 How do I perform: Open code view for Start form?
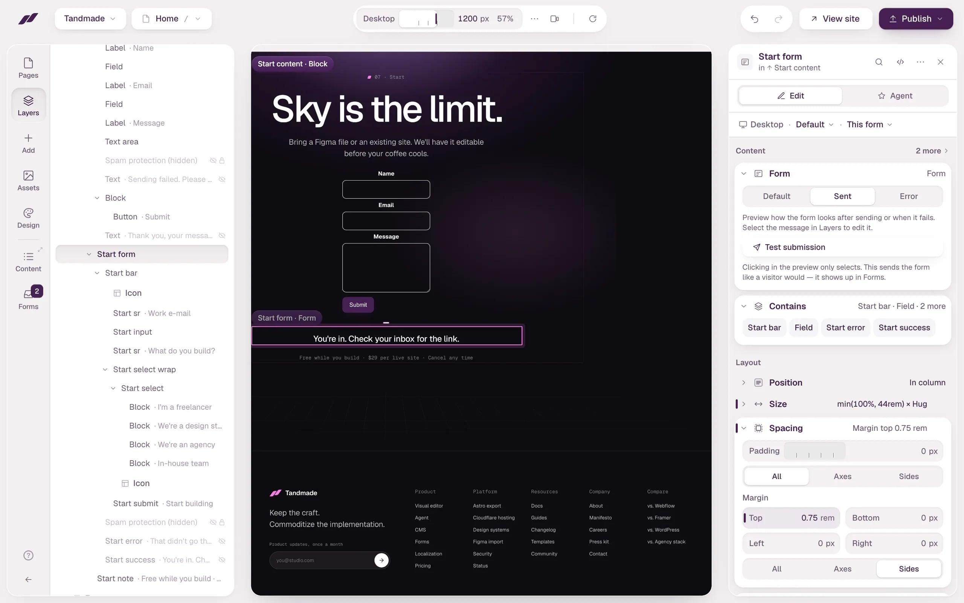pyautogui.click(x=900, y=62)
